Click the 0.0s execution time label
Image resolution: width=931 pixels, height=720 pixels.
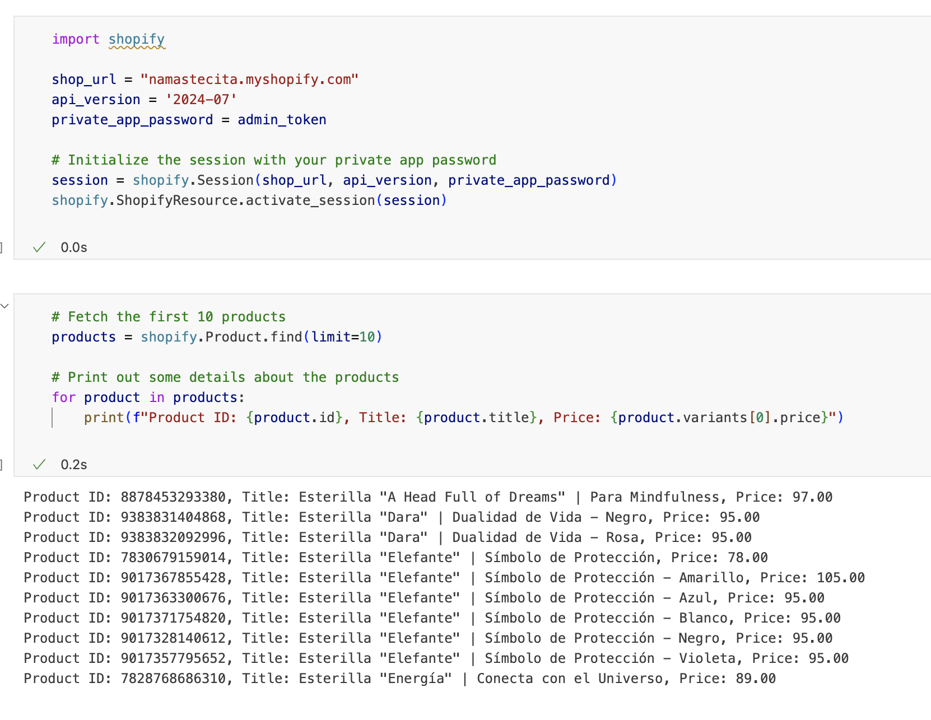click(x=74, y=247)
